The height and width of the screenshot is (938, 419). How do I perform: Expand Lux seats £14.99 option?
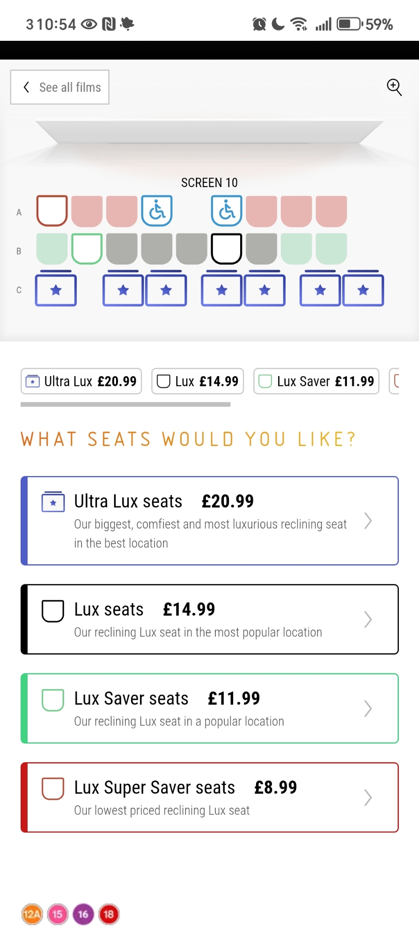click(210, 619)
